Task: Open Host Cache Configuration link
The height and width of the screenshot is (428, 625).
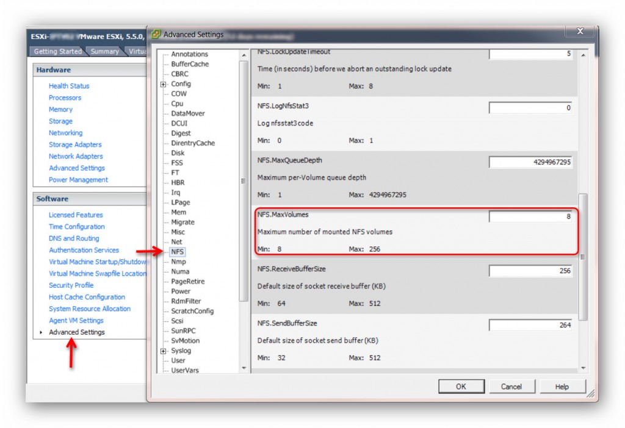Action: point(87,297)
